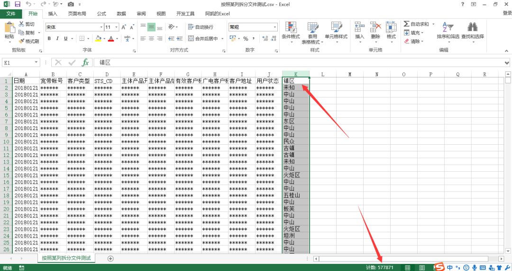The width and height of the screenshot is (512, 271).
Task: Open Format as Table (套用表格格式)
Action: (312, 33)
